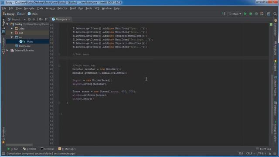
Task: Expand the .idea folder
Action: (x=12, y=28)
